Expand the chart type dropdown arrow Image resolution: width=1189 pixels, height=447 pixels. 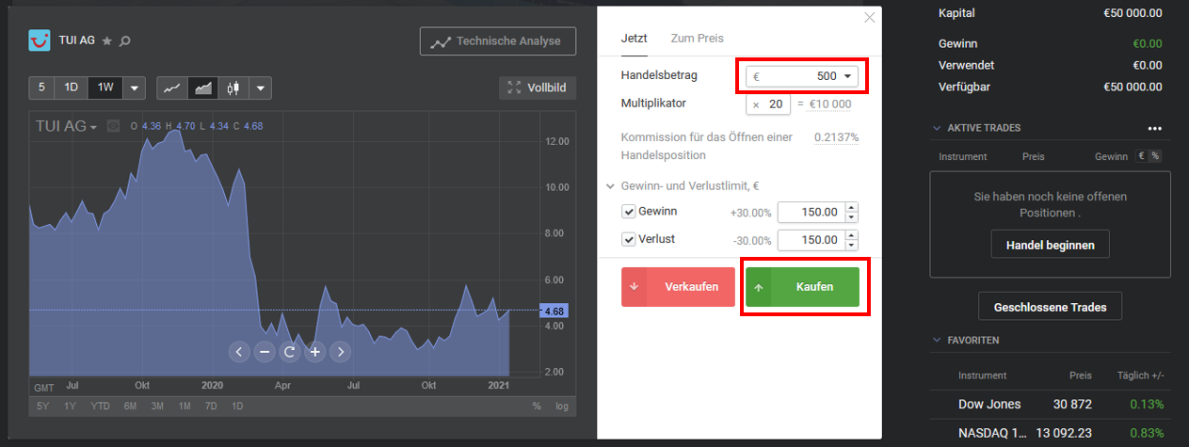click(x=261, y=88)
